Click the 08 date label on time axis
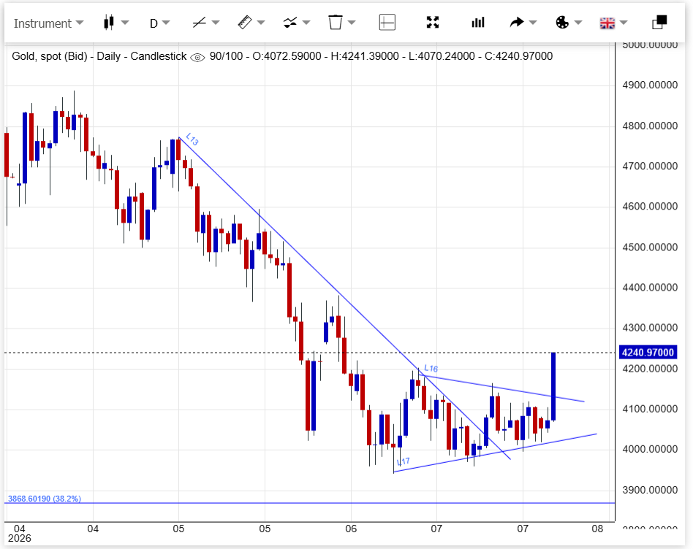 tap(597, 529)
